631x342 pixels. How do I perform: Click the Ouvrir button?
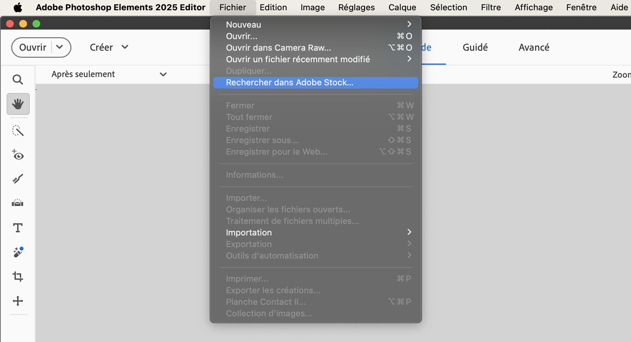(x=32, y=47)
